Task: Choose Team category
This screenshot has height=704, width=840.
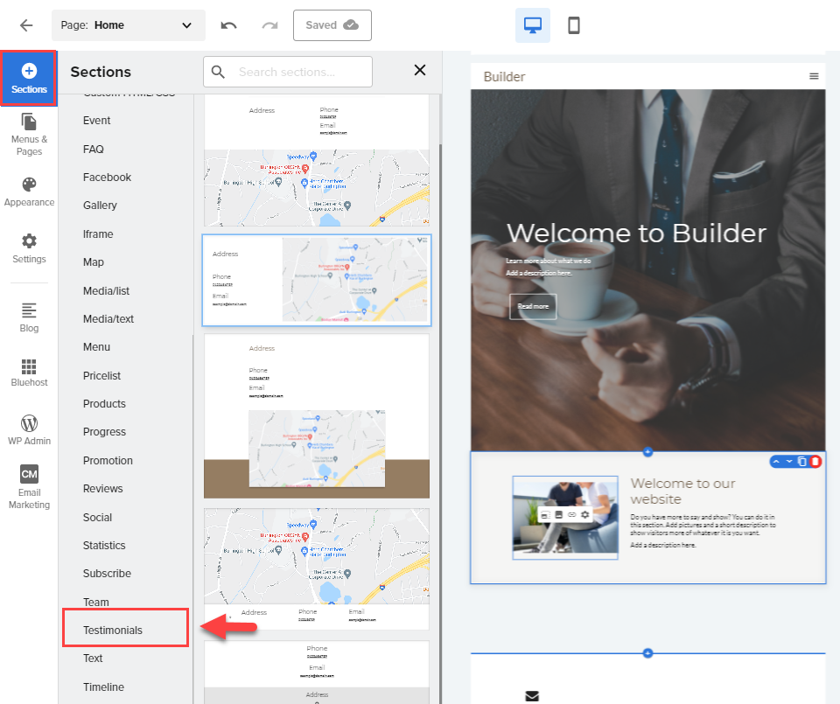Action: [95, 603]
